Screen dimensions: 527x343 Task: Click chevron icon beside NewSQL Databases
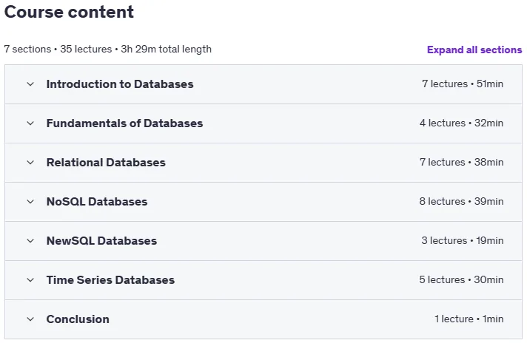[x=30, y=241]
